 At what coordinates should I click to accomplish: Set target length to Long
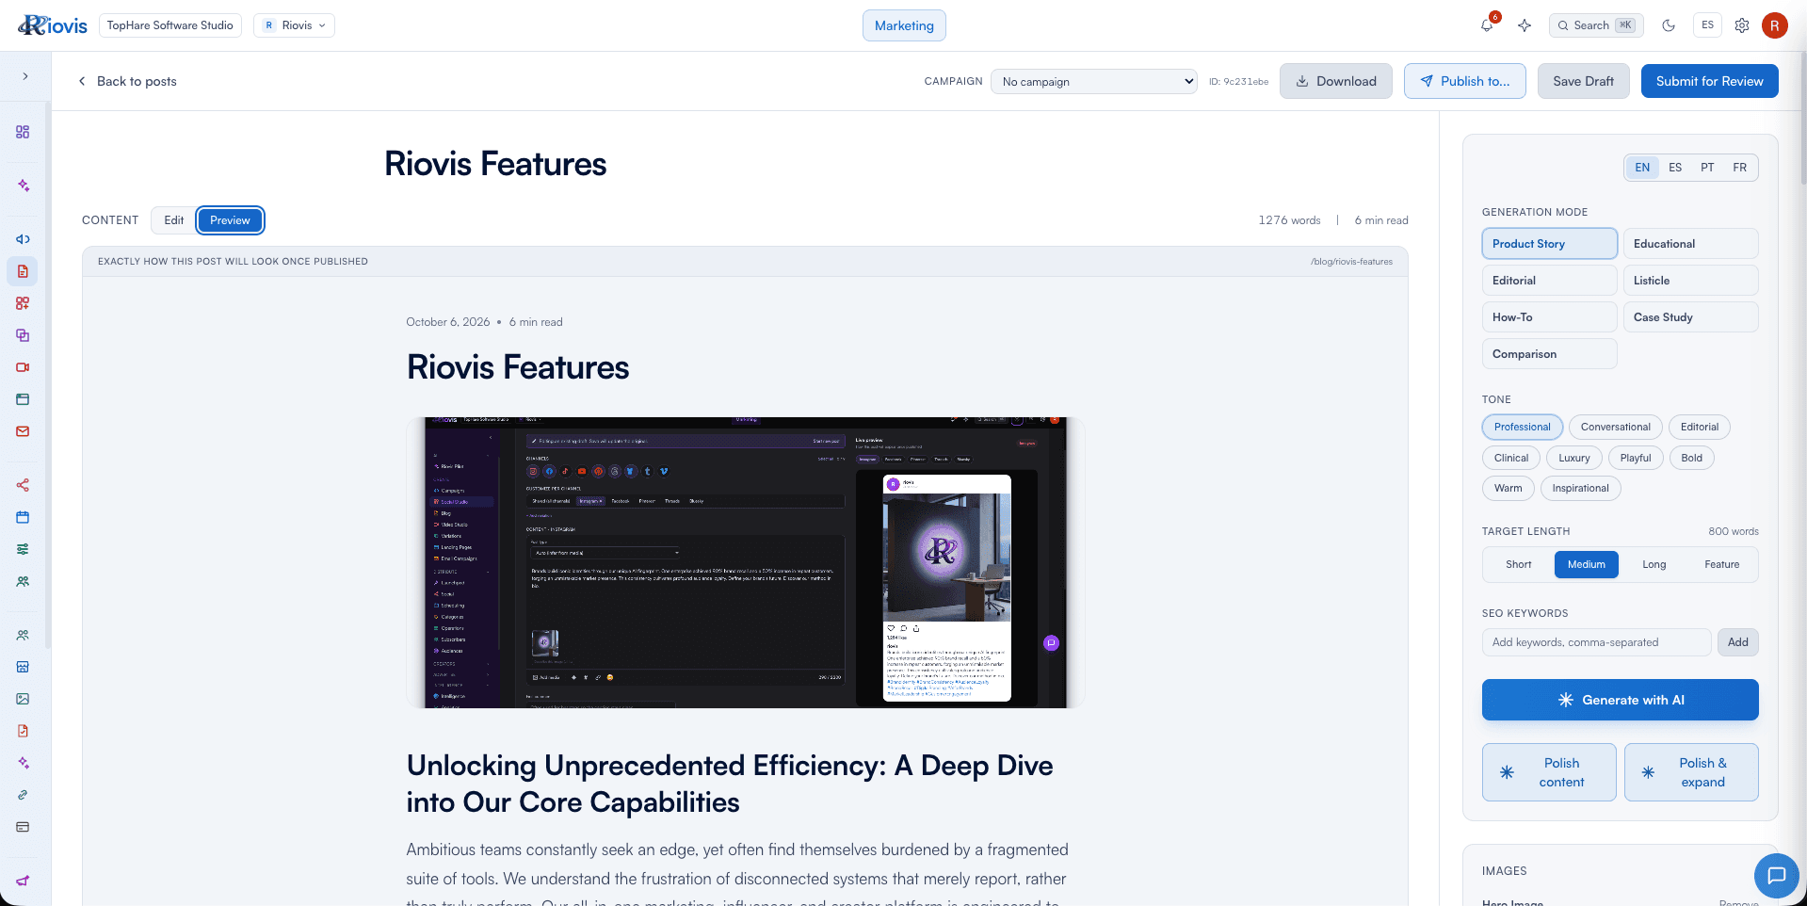point(1654,565)
